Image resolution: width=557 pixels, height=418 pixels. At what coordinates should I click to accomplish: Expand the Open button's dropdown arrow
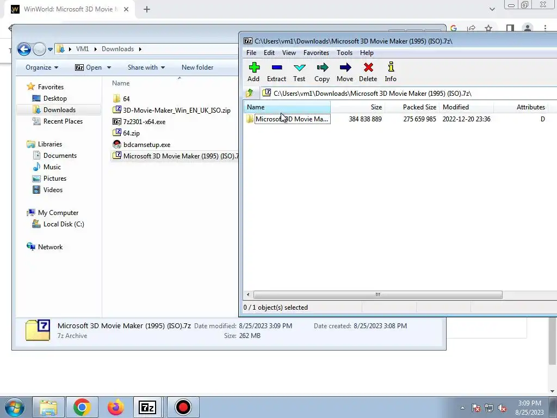[x=109, y=67]
